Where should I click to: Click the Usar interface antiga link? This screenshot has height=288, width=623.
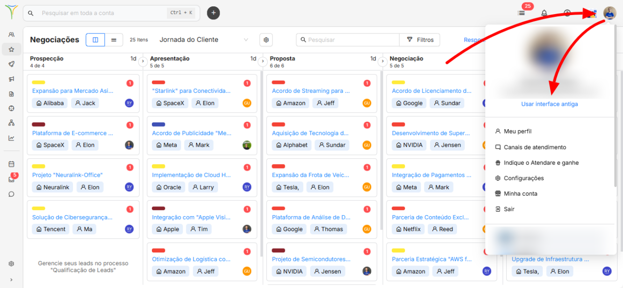[550, 104]
